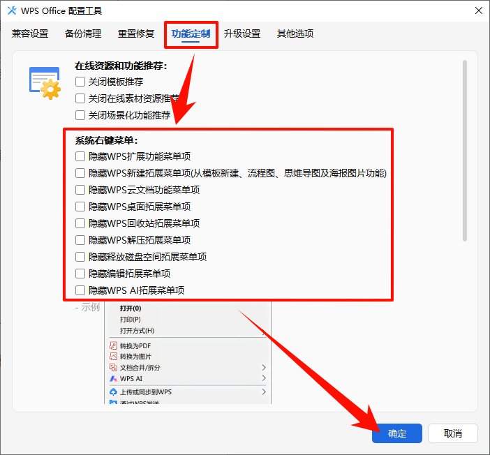This screenshot has height=455, width=490.
Task: Click the WPS config tool title icon
Action: pos(12,10)
